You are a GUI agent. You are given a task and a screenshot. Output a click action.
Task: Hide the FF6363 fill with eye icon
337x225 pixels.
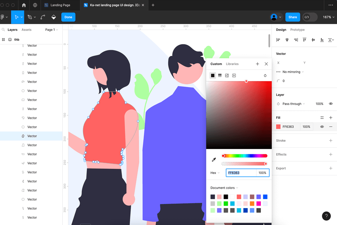pos(322,127)
